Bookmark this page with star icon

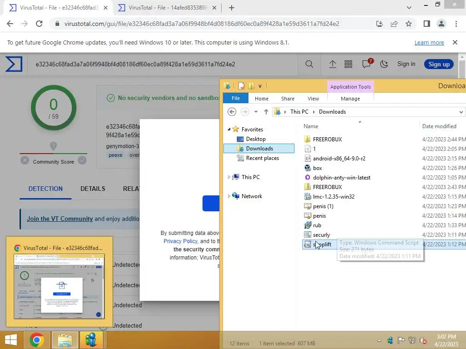409,24
